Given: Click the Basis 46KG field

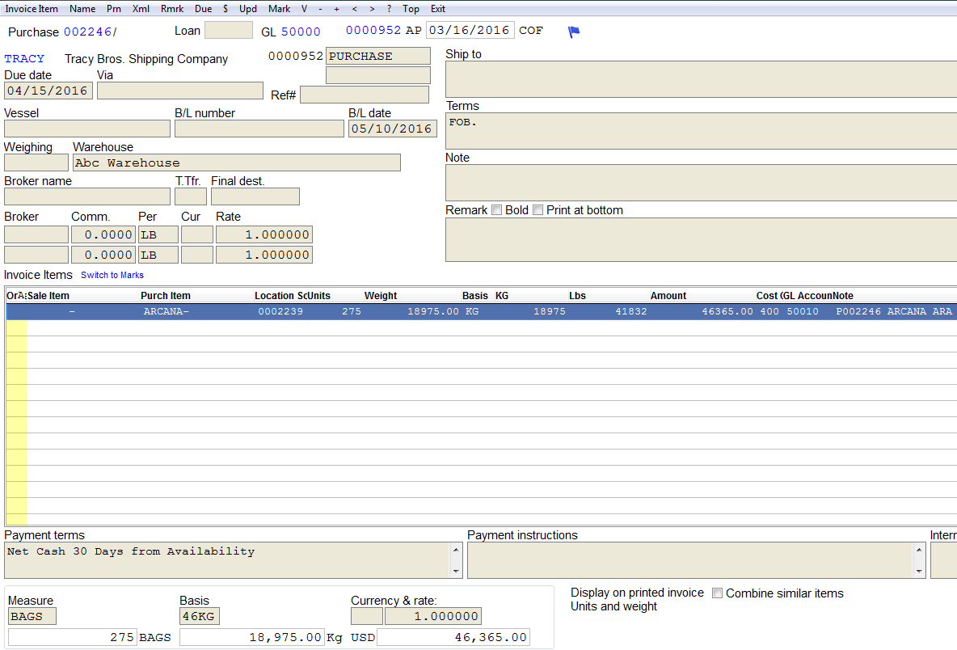Looking at the screenshot, I should click(200, 616).
